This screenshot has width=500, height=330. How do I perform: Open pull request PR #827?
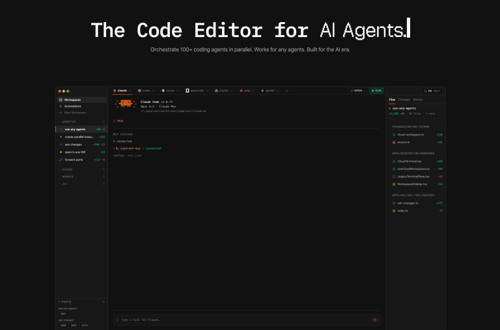tap(432, 91)
